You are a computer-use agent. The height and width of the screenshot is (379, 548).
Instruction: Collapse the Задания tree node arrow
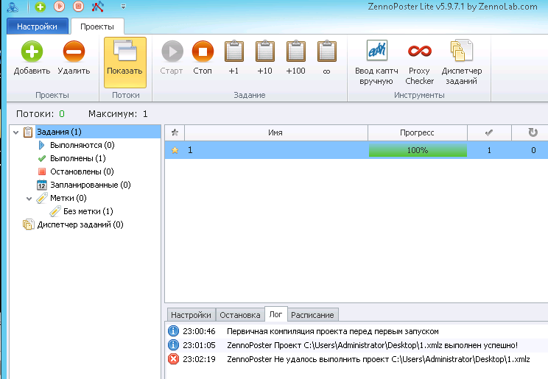click(15, 132)
